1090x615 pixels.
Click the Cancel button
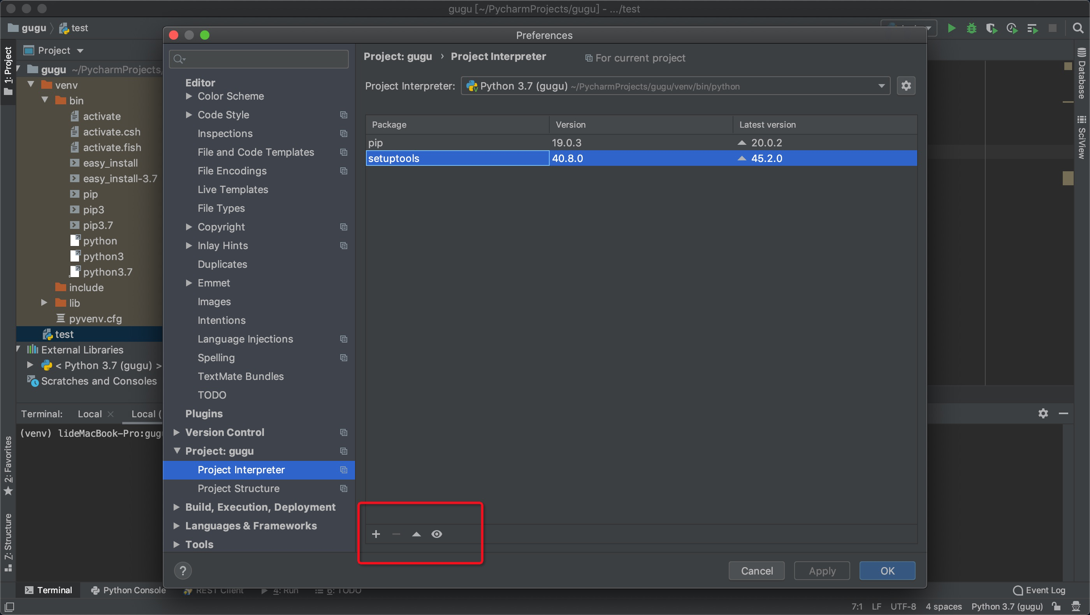coord(756,571)
